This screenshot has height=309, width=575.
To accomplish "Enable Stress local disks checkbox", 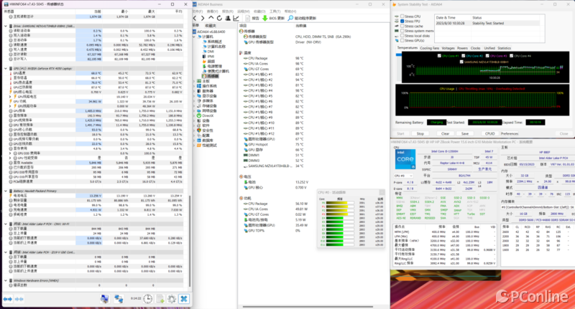I will (402, 36).
